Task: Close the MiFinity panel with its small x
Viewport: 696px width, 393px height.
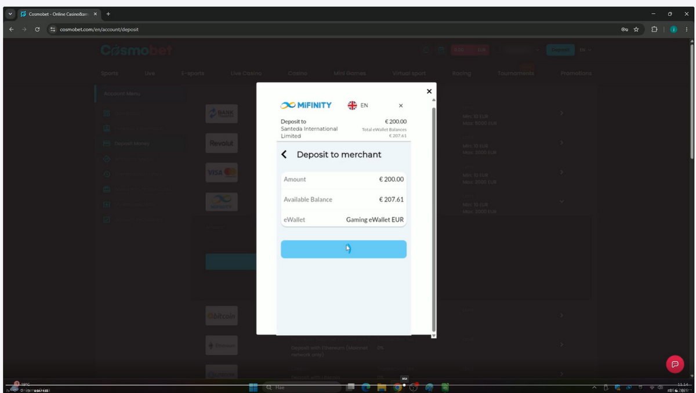Action: (x=401, y=105)
